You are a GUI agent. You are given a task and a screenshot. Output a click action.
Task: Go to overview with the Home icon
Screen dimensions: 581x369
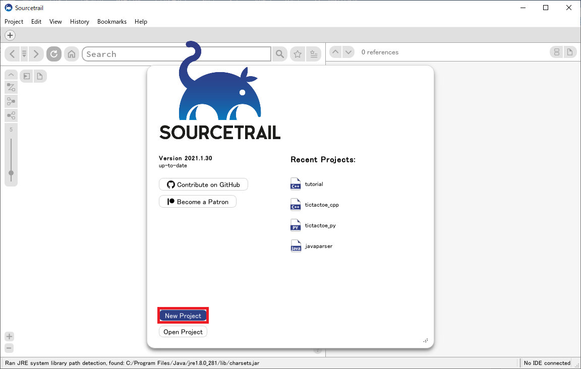point(71,53)
